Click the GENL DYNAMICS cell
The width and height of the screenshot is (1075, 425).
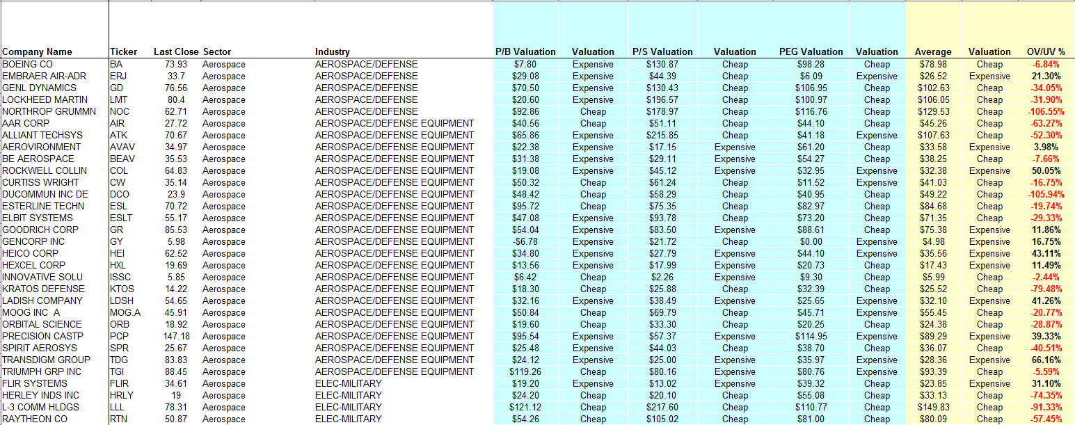click(39, 88)
